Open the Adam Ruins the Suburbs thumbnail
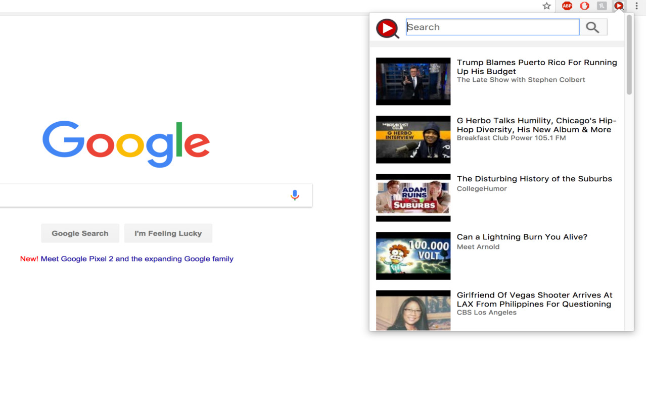 (x=413, y=197)
